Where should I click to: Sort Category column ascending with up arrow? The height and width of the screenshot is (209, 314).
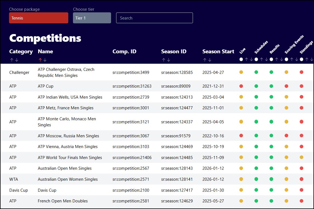[12, 60]
